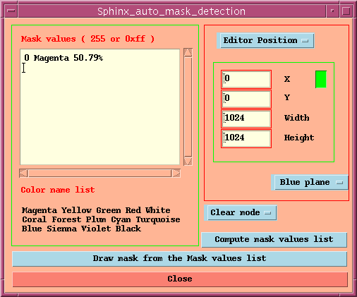Click the Sphinx_auto_mask_detection title bar
The width and height of the screenshot is (357, 297).
point(171,11)
